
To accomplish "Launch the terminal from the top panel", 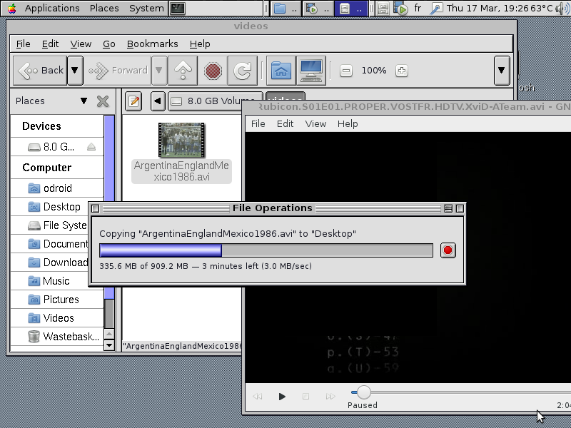I will coord(178,9).
